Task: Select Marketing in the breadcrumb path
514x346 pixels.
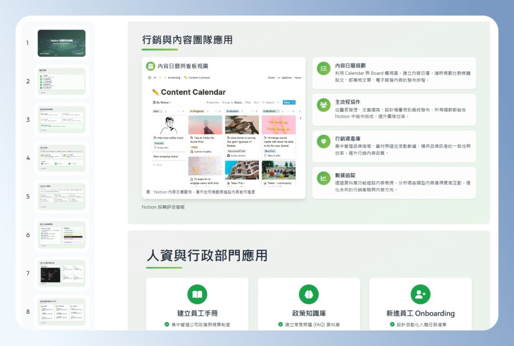Action: pos(173,78)
